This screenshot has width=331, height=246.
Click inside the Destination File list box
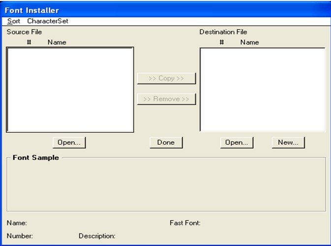(262, 90)
